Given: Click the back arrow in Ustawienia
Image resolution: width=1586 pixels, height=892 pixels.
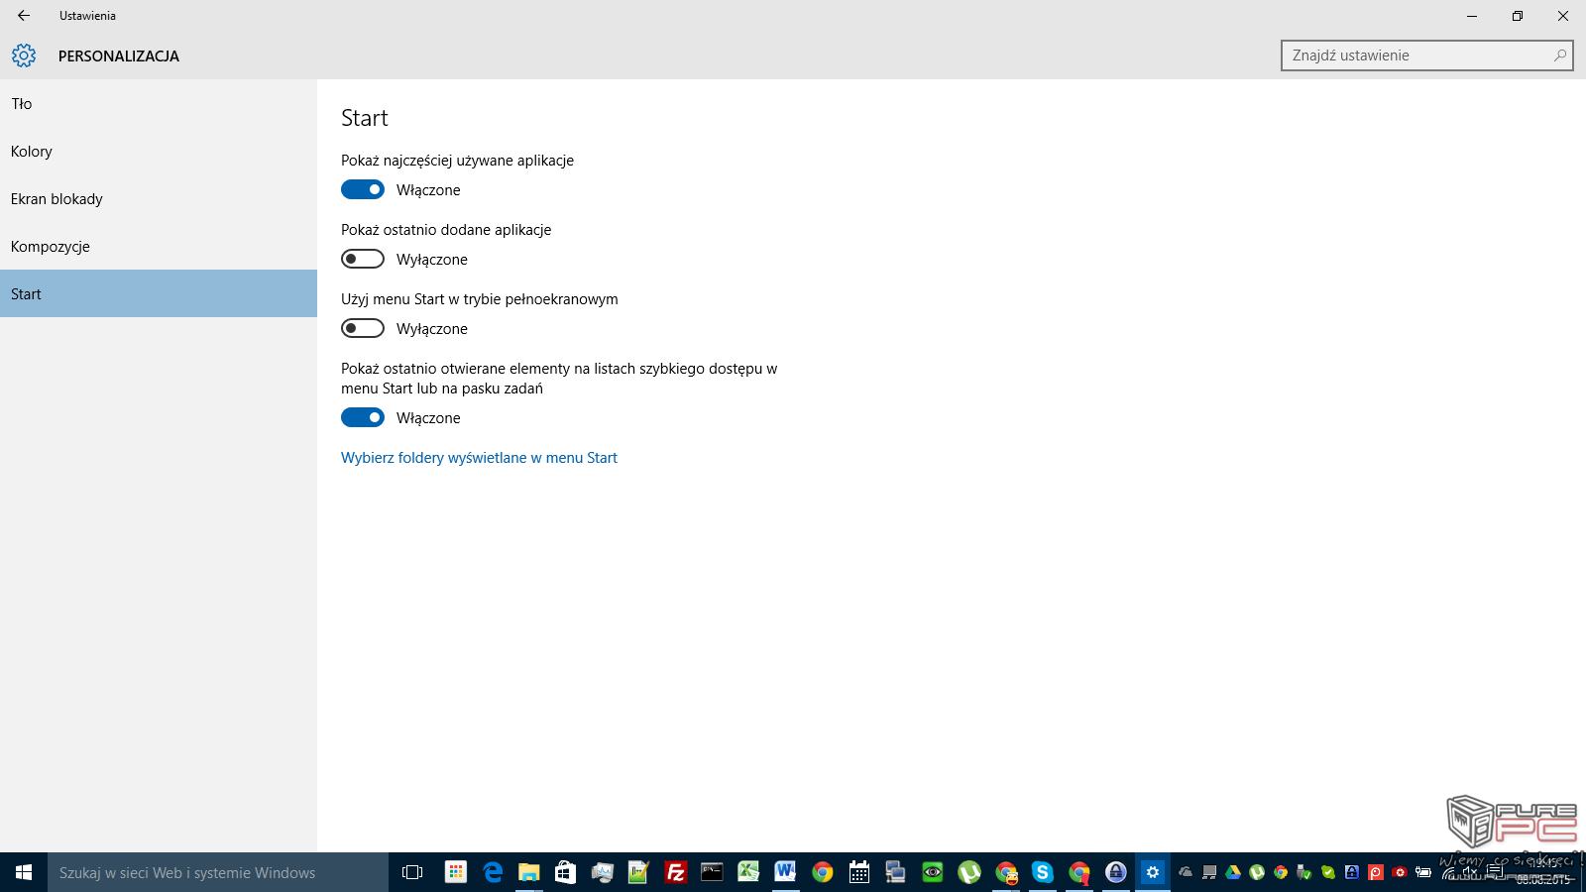Looking at the screenshot, I should (24, 16).
